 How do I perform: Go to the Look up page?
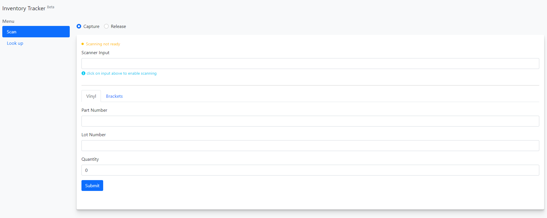click(x=15, y=43)
